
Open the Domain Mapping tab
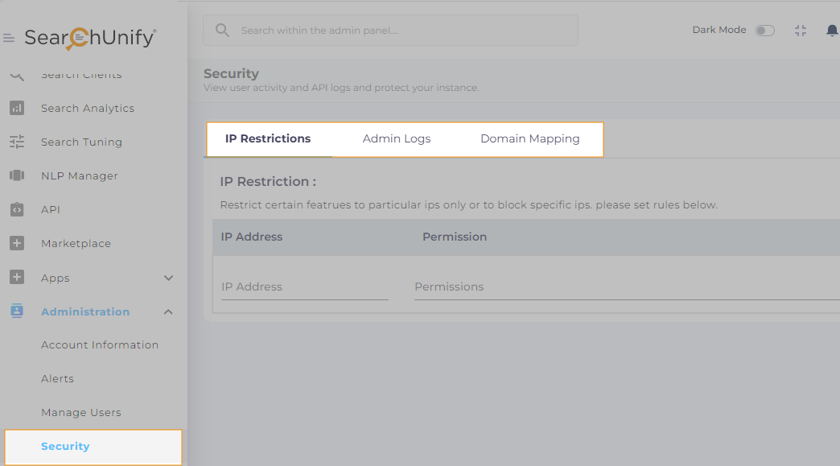(x=530, y=139)
